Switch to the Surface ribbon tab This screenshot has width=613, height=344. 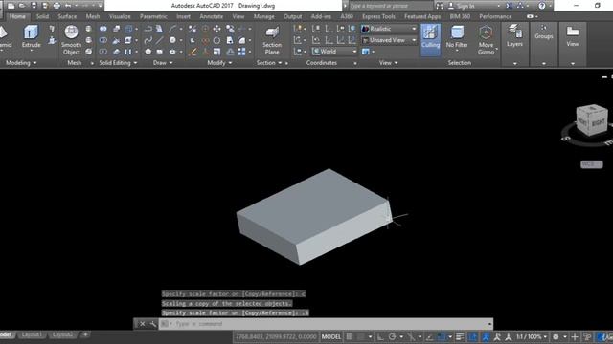click(x=67, y=16)
